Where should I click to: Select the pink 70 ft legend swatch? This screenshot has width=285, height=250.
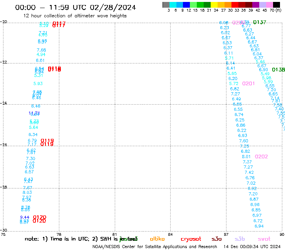tap(269, 5)
